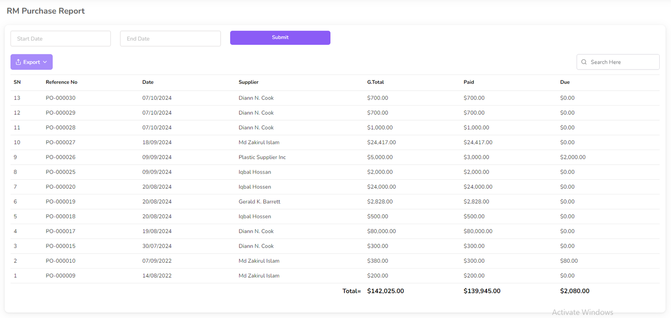Click the Export upload icon

[18, 62]
